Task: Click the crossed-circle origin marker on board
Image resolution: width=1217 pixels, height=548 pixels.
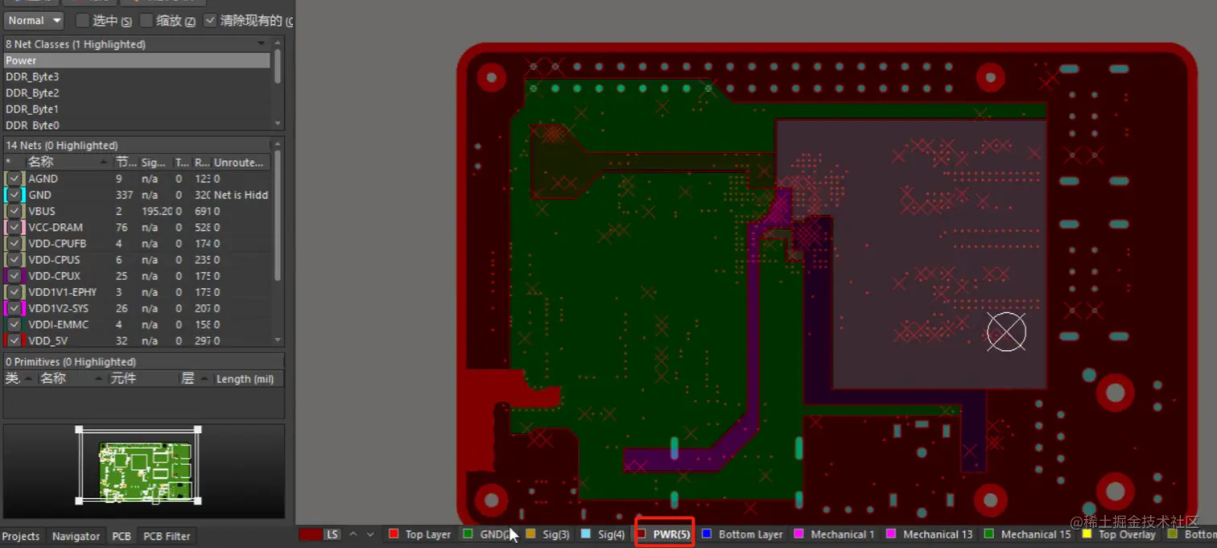Action: click(x=1006, y=332)
